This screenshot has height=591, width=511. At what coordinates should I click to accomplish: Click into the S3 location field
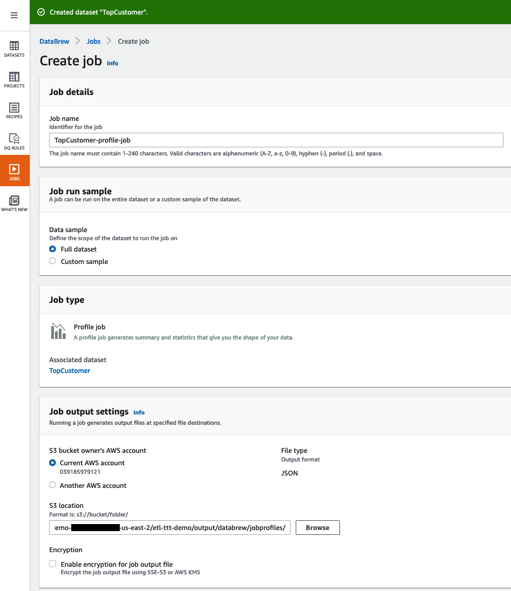click(170, 528)
